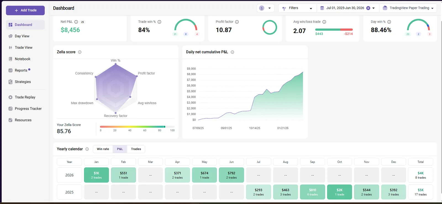This screenshot has height=204, width=442.
Task: Open Strategies from the sidebar
Action: [x=25, y=82]
